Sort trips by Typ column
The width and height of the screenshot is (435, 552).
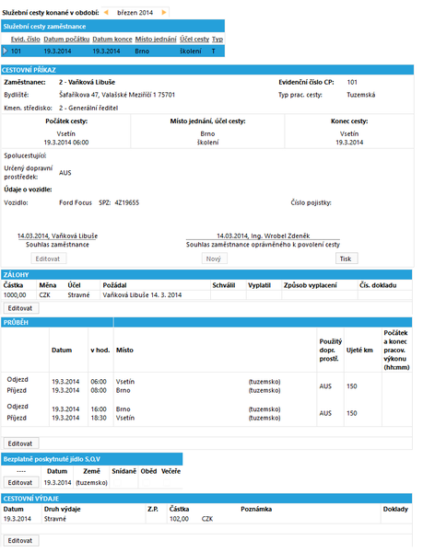[217, 39]
